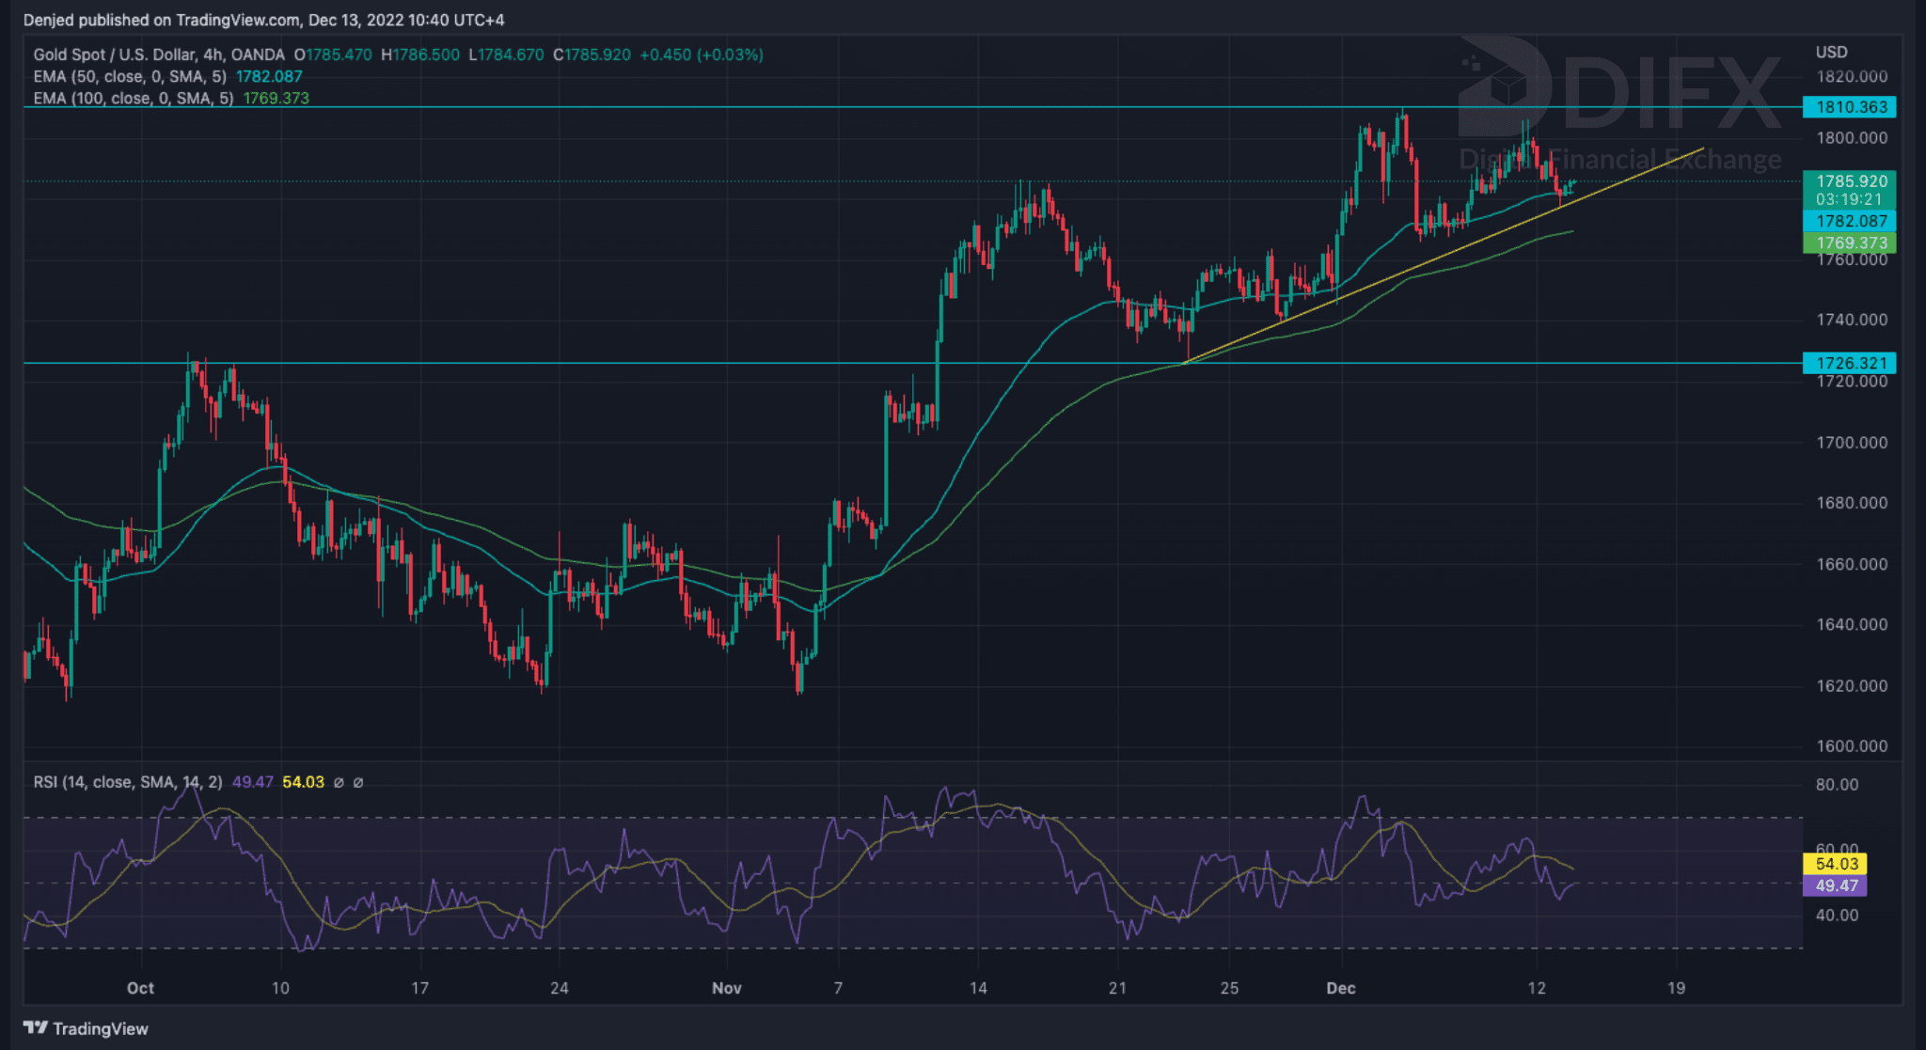
Task: Click the TradingView logo at bottom left
Action: (86, 1028)
